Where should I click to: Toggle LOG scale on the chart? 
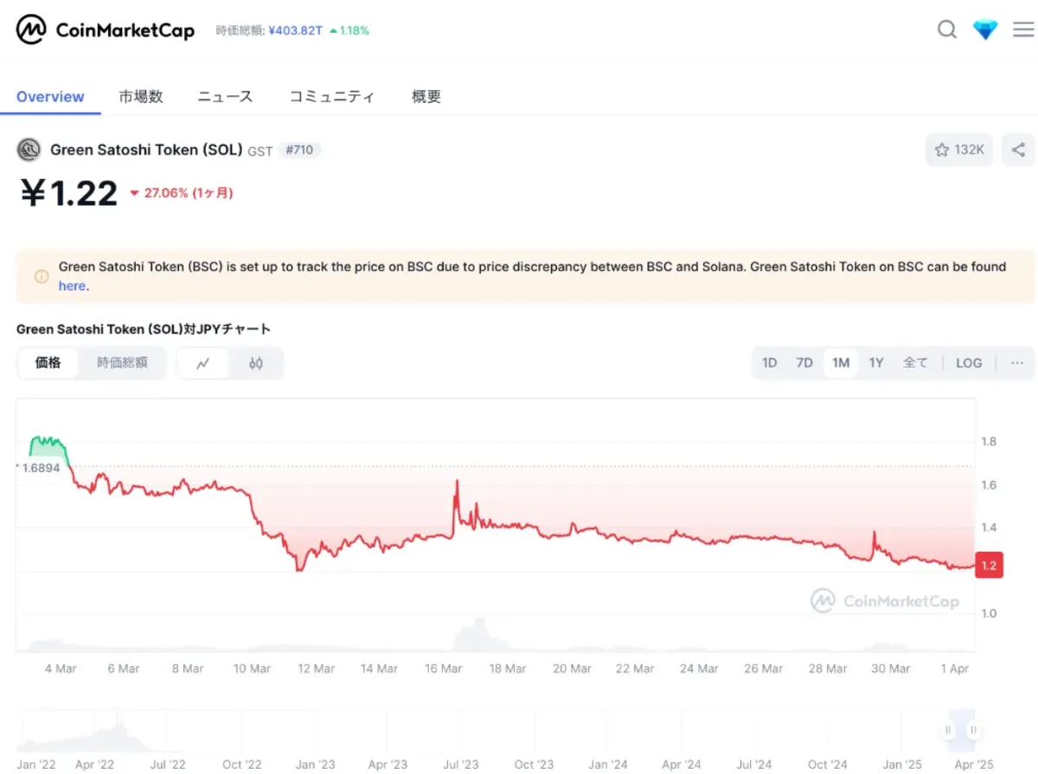(x=969, y=362)
